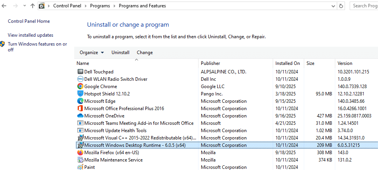
Task: Open the Organize dropdown menu
Action: (x=92, y=53)
